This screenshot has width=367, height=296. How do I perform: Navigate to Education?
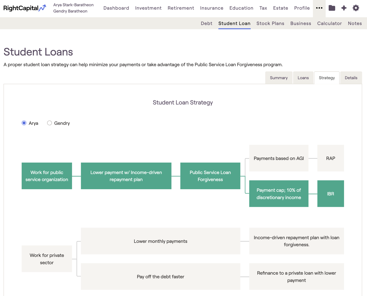click(x=242, y=8)
